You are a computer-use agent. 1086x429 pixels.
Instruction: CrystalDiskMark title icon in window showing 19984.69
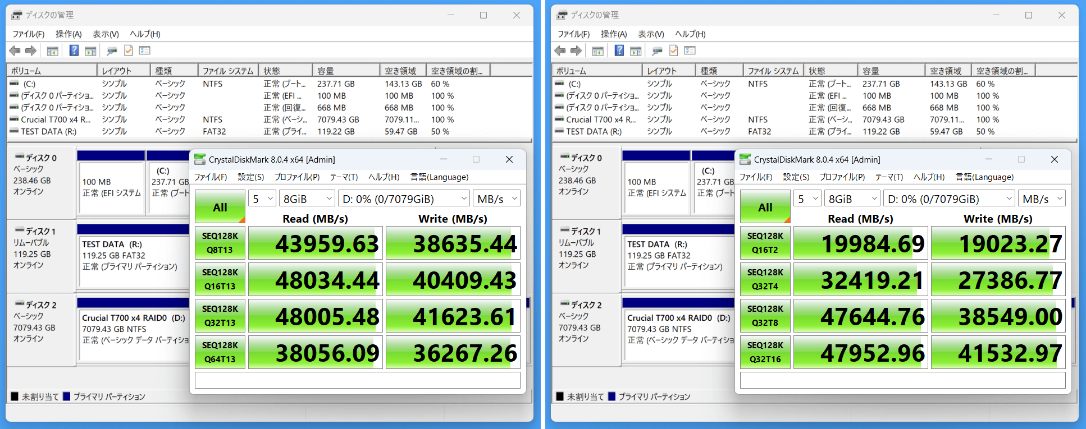click(745, 159)
